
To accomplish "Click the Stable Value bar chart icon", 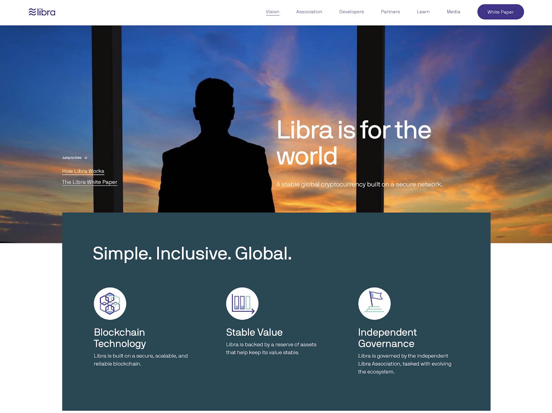I will 242,304.
